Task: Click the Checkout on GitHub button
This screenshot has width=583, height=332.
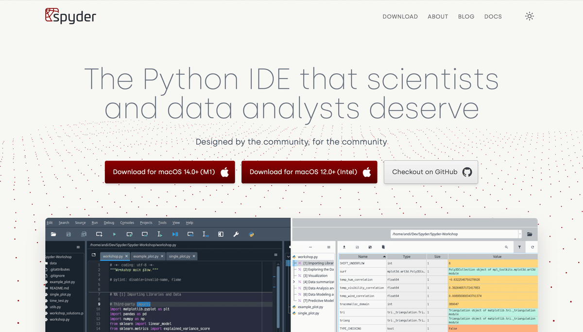Action: pyautogui.click(x=431, y=172)
